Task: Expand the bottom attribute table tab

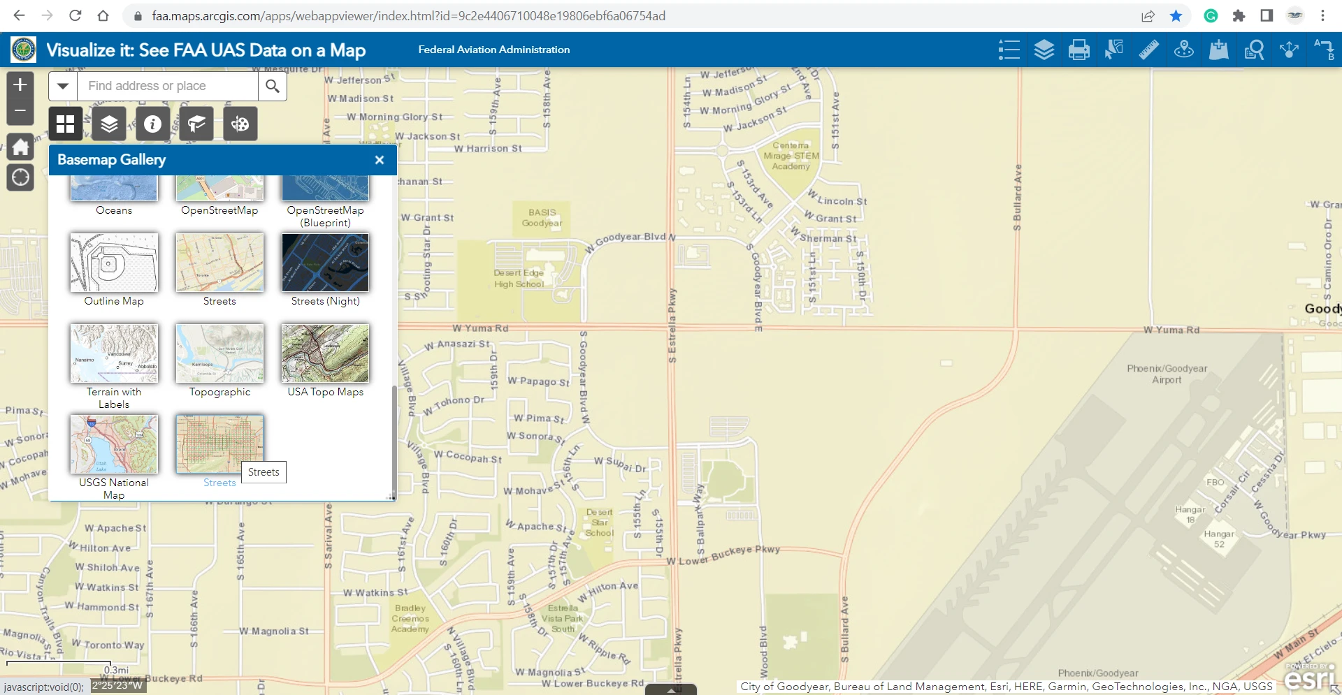Action: [671, 690]
